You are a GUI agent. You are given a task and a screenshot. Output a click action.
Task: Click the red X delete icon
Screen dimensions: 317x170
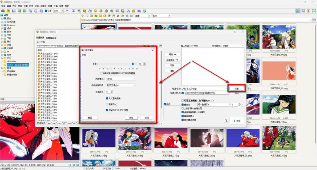coord(118,16)
